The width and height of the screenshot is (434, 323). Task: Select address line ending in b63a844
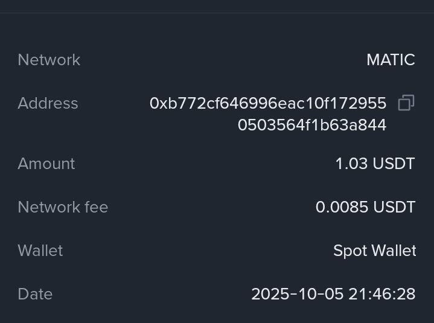[x=311, y=125]
